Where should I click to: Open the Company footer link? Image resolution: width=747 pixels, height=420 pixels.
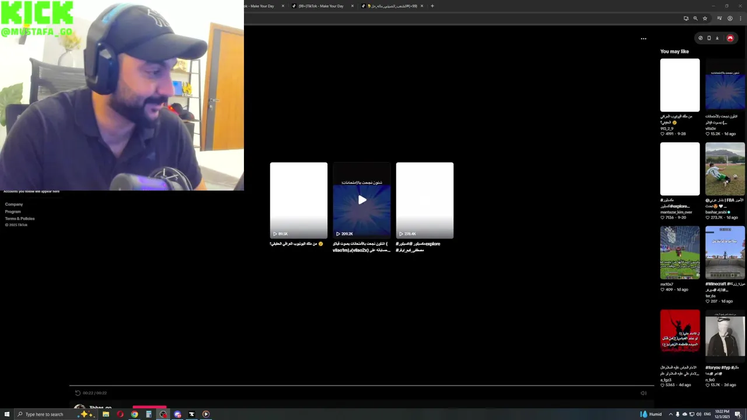pyautogui.click(x=14, y=204)
